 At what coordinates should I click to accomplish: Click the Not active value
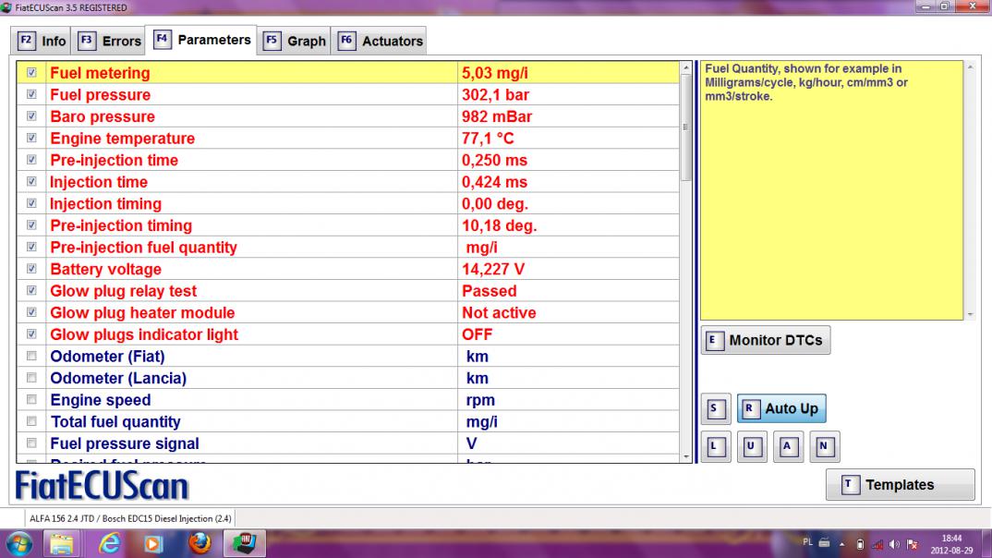(499, 313)
